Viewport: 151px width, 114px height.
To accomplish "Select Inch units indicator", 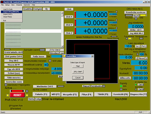I will [x=121, y=89].
